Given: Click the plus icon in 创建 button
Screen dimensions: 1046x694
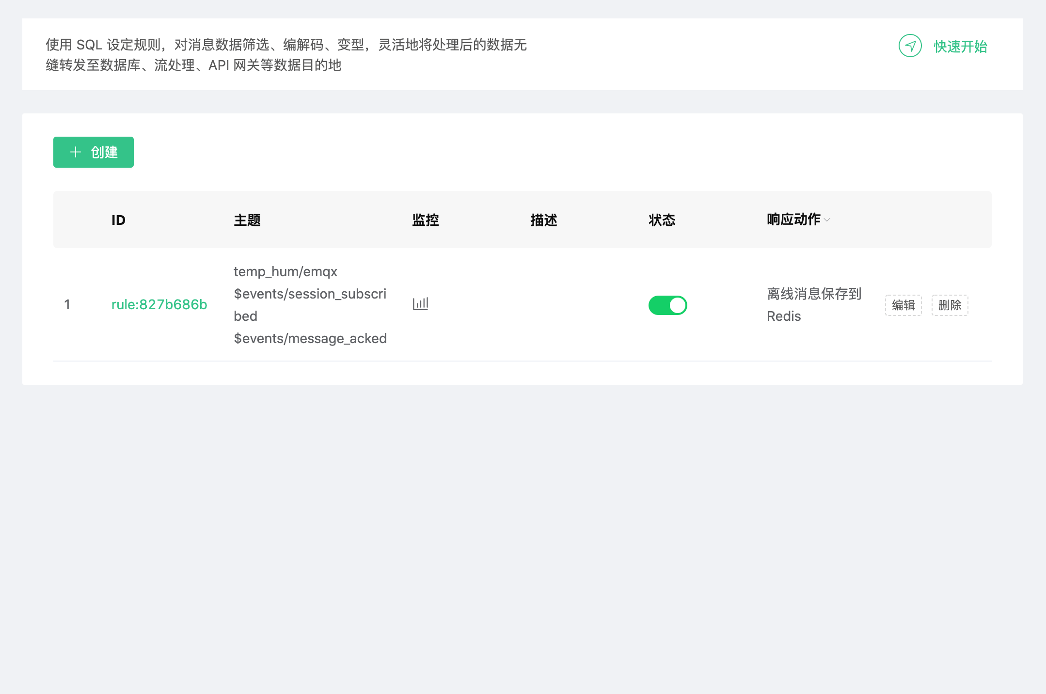Looking at the screenshot, I should tap(76, 152).
